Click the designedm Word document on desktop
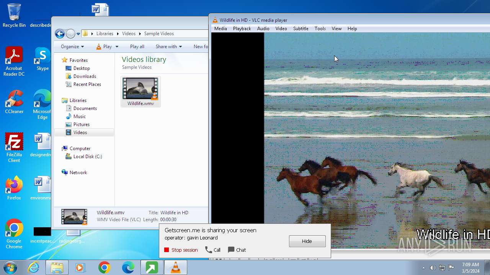The image size is (490, 275). pyautogui.click(x=41, y=145)
